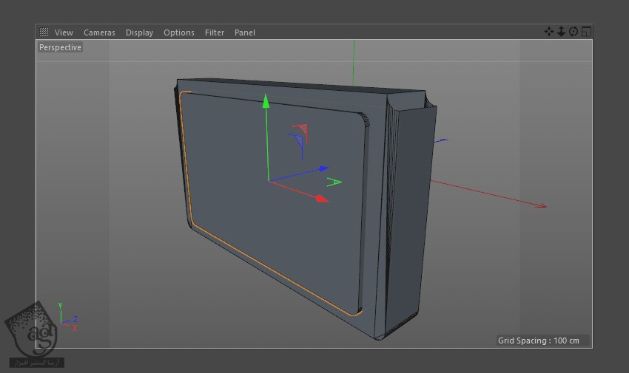Screen dimensions: 629x373
Task: Click the dolly camera up-down arrow icon
Action: coord(561,32)
